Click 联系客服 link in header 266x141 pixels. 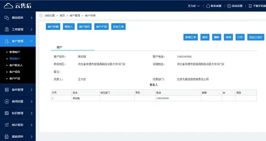pos(216,6)
